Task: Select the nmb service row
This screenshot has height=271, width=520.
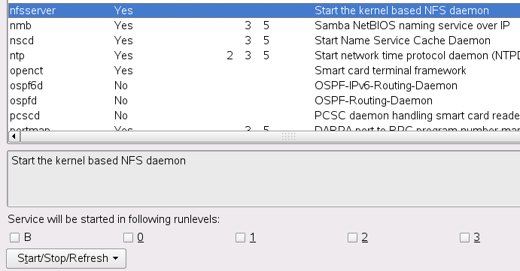Action: coord(264,26)
